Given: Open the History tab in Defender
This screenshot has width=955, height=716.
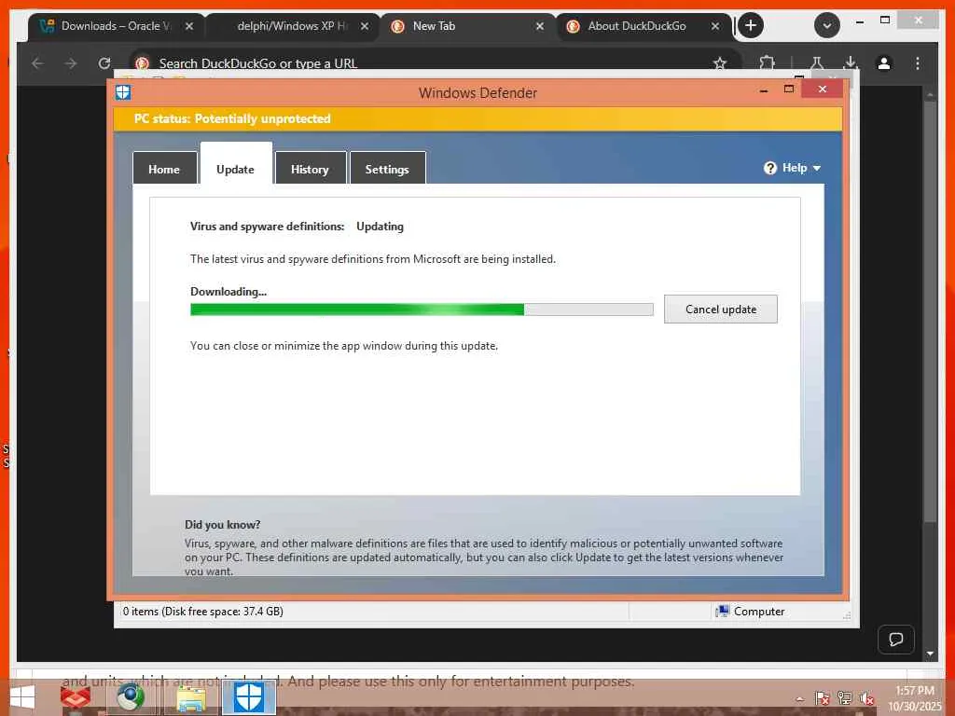Looking at the screenshot, I should (310, 169).
